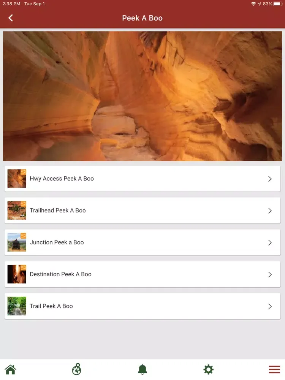Open notifications via the bell icon
The width and height of the screenshot is (285, 380).
[142, 369]
